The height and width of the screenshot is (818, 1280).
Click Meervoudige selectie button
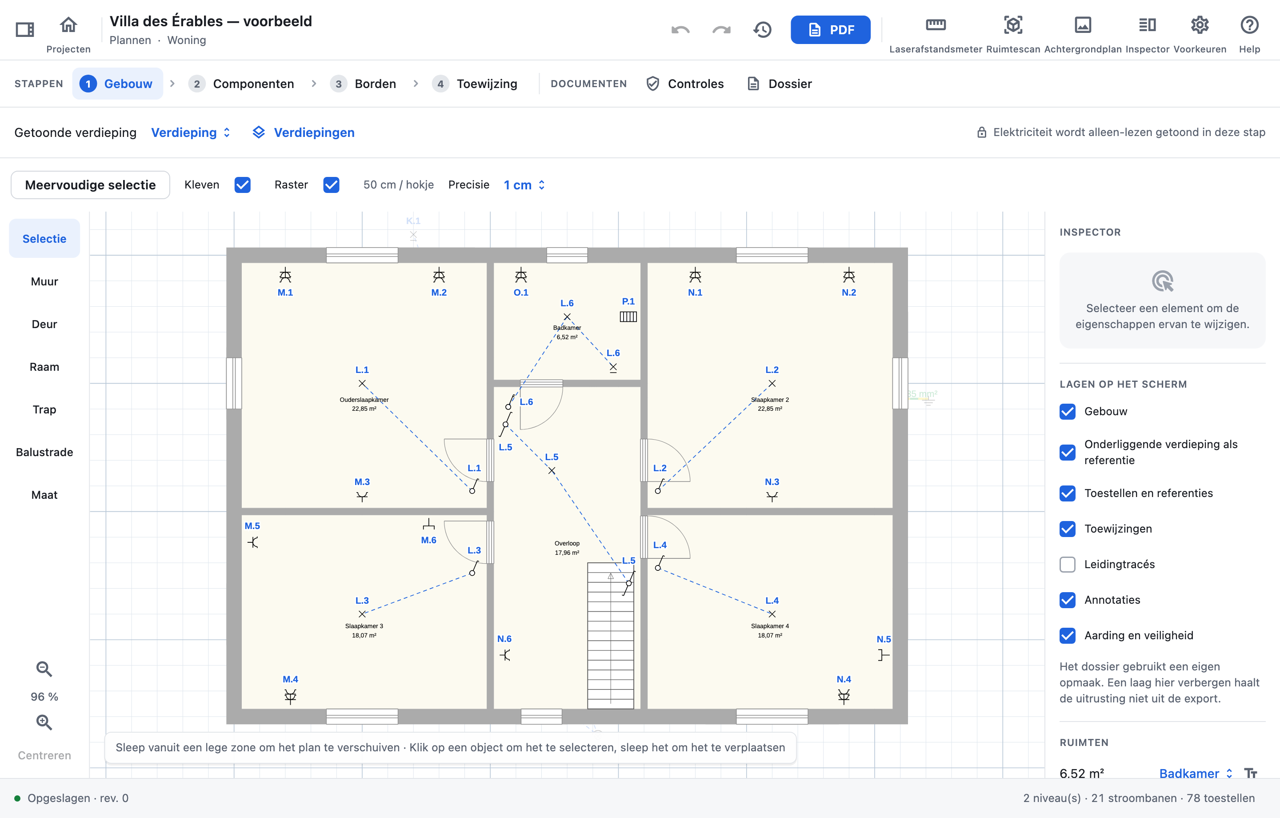[x=90, y=184]
